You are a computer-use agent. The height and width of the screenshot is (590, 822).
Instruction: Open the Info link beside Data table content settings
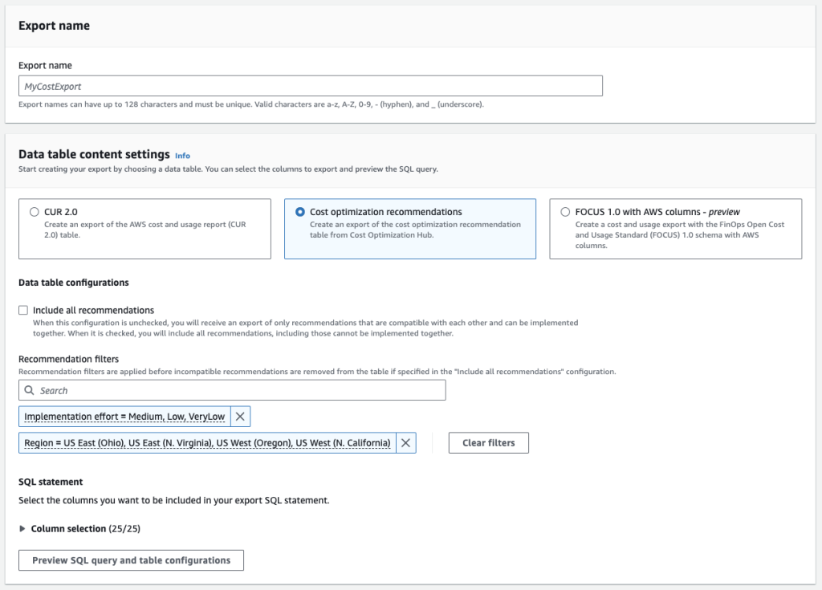click(182, 155)
